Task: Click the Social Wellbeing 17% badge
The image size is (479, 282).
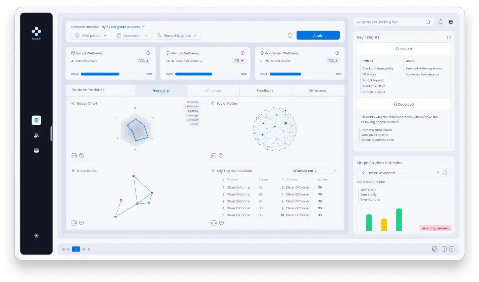Action: click(144, 61)
